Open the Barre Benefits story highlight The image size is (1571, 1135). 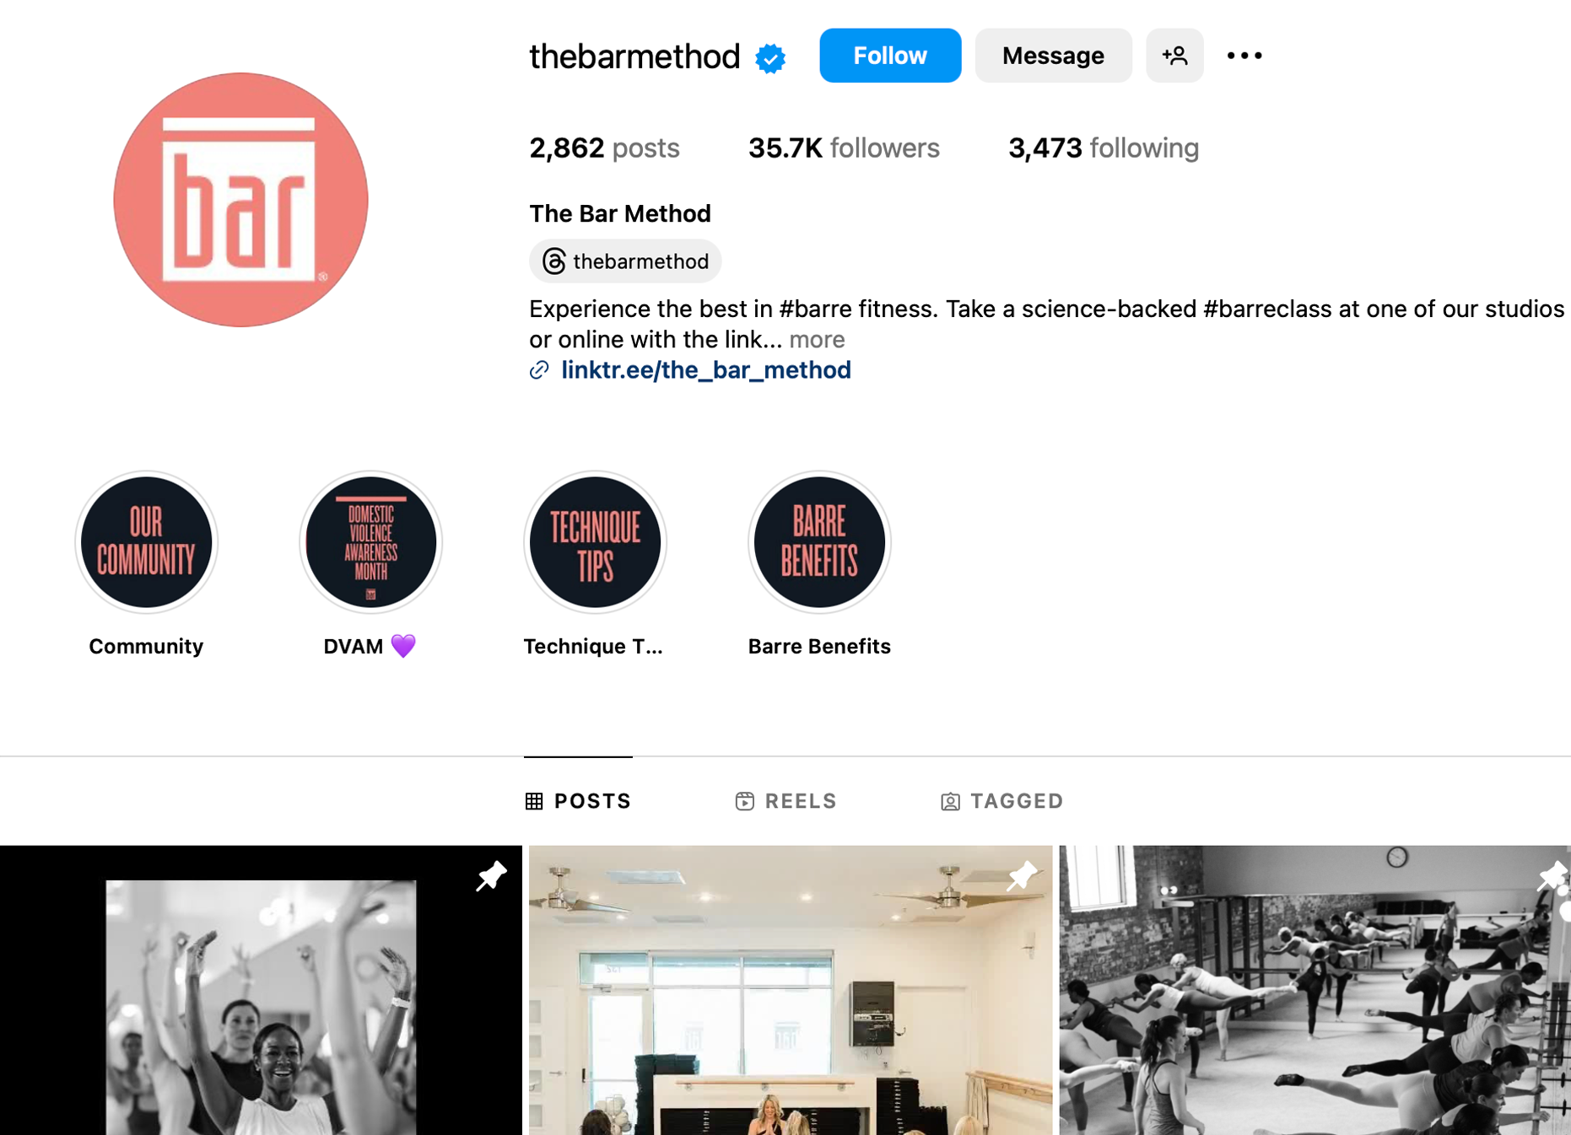click(819, 542)
